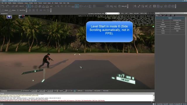Click the green icon right of speed presets
Viewport: 187px width, 105px height.
coord(75,91)
